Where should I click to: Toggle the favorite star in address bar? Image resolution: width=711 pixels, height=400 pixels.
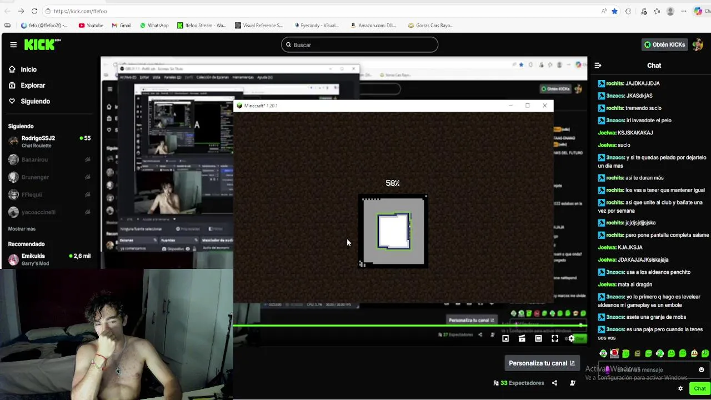click(615, 11)
